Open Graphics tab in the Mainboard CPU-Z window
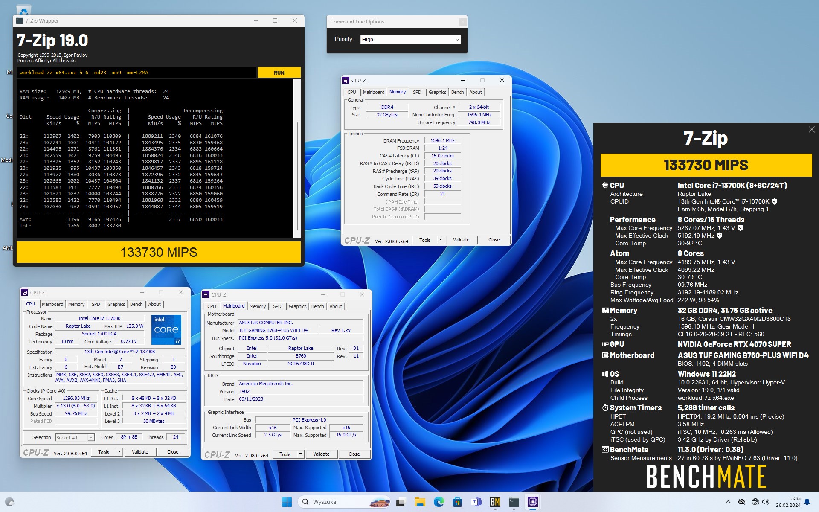Image resolution: width=819 pixels, height=512 pixels. click(297, 306)
